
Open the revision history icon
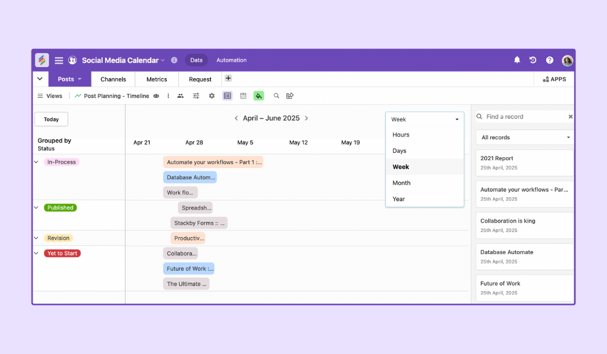(533, 60)
